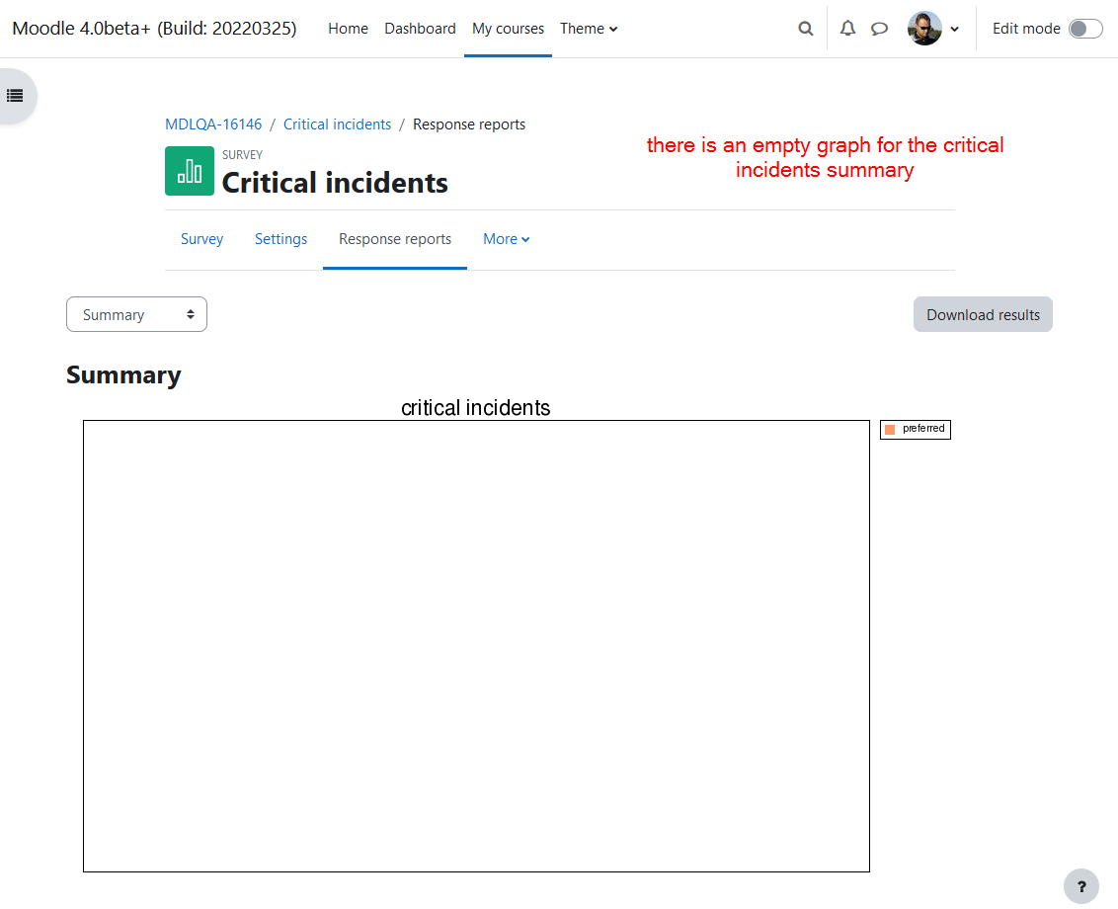The height and width of the screenshot is (909, 1118).
Task: Switch to the Survey tab
Action: point(201,239)
